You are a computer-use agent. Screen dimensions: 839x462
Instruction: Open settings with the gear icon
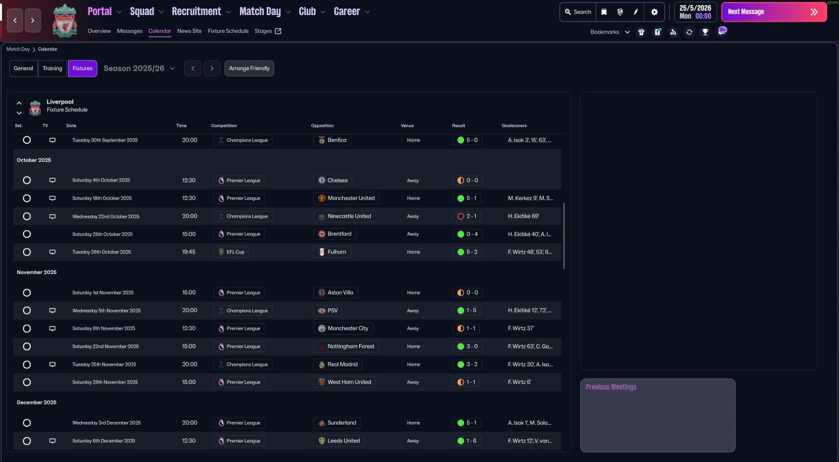point(654,12)
